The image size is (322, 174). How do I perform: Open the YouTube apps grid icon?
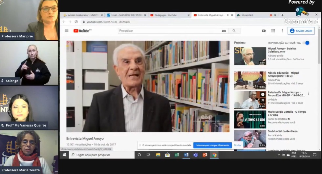[x=273, y=31]
